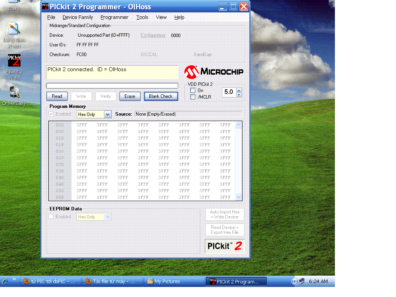The width and height of the screenshot is (396, 297).
Task: Expand the quick launch chevron in taskbar
Action: [x=14, y=279]
